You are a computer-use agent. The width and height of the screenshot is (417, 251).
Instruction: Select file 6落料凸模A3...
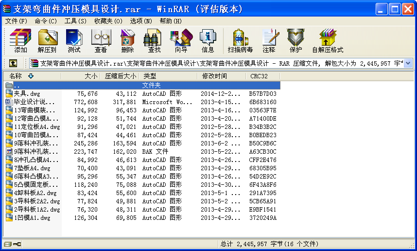pos(36,176)
